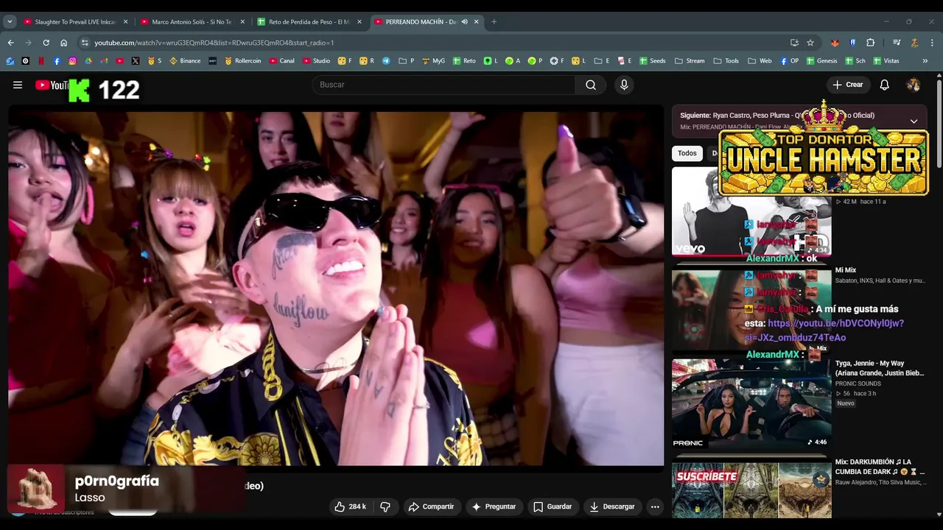Select the Todos filter chip
The width and height of the screenshot is (943, 530).
click(x=687, y=153)
